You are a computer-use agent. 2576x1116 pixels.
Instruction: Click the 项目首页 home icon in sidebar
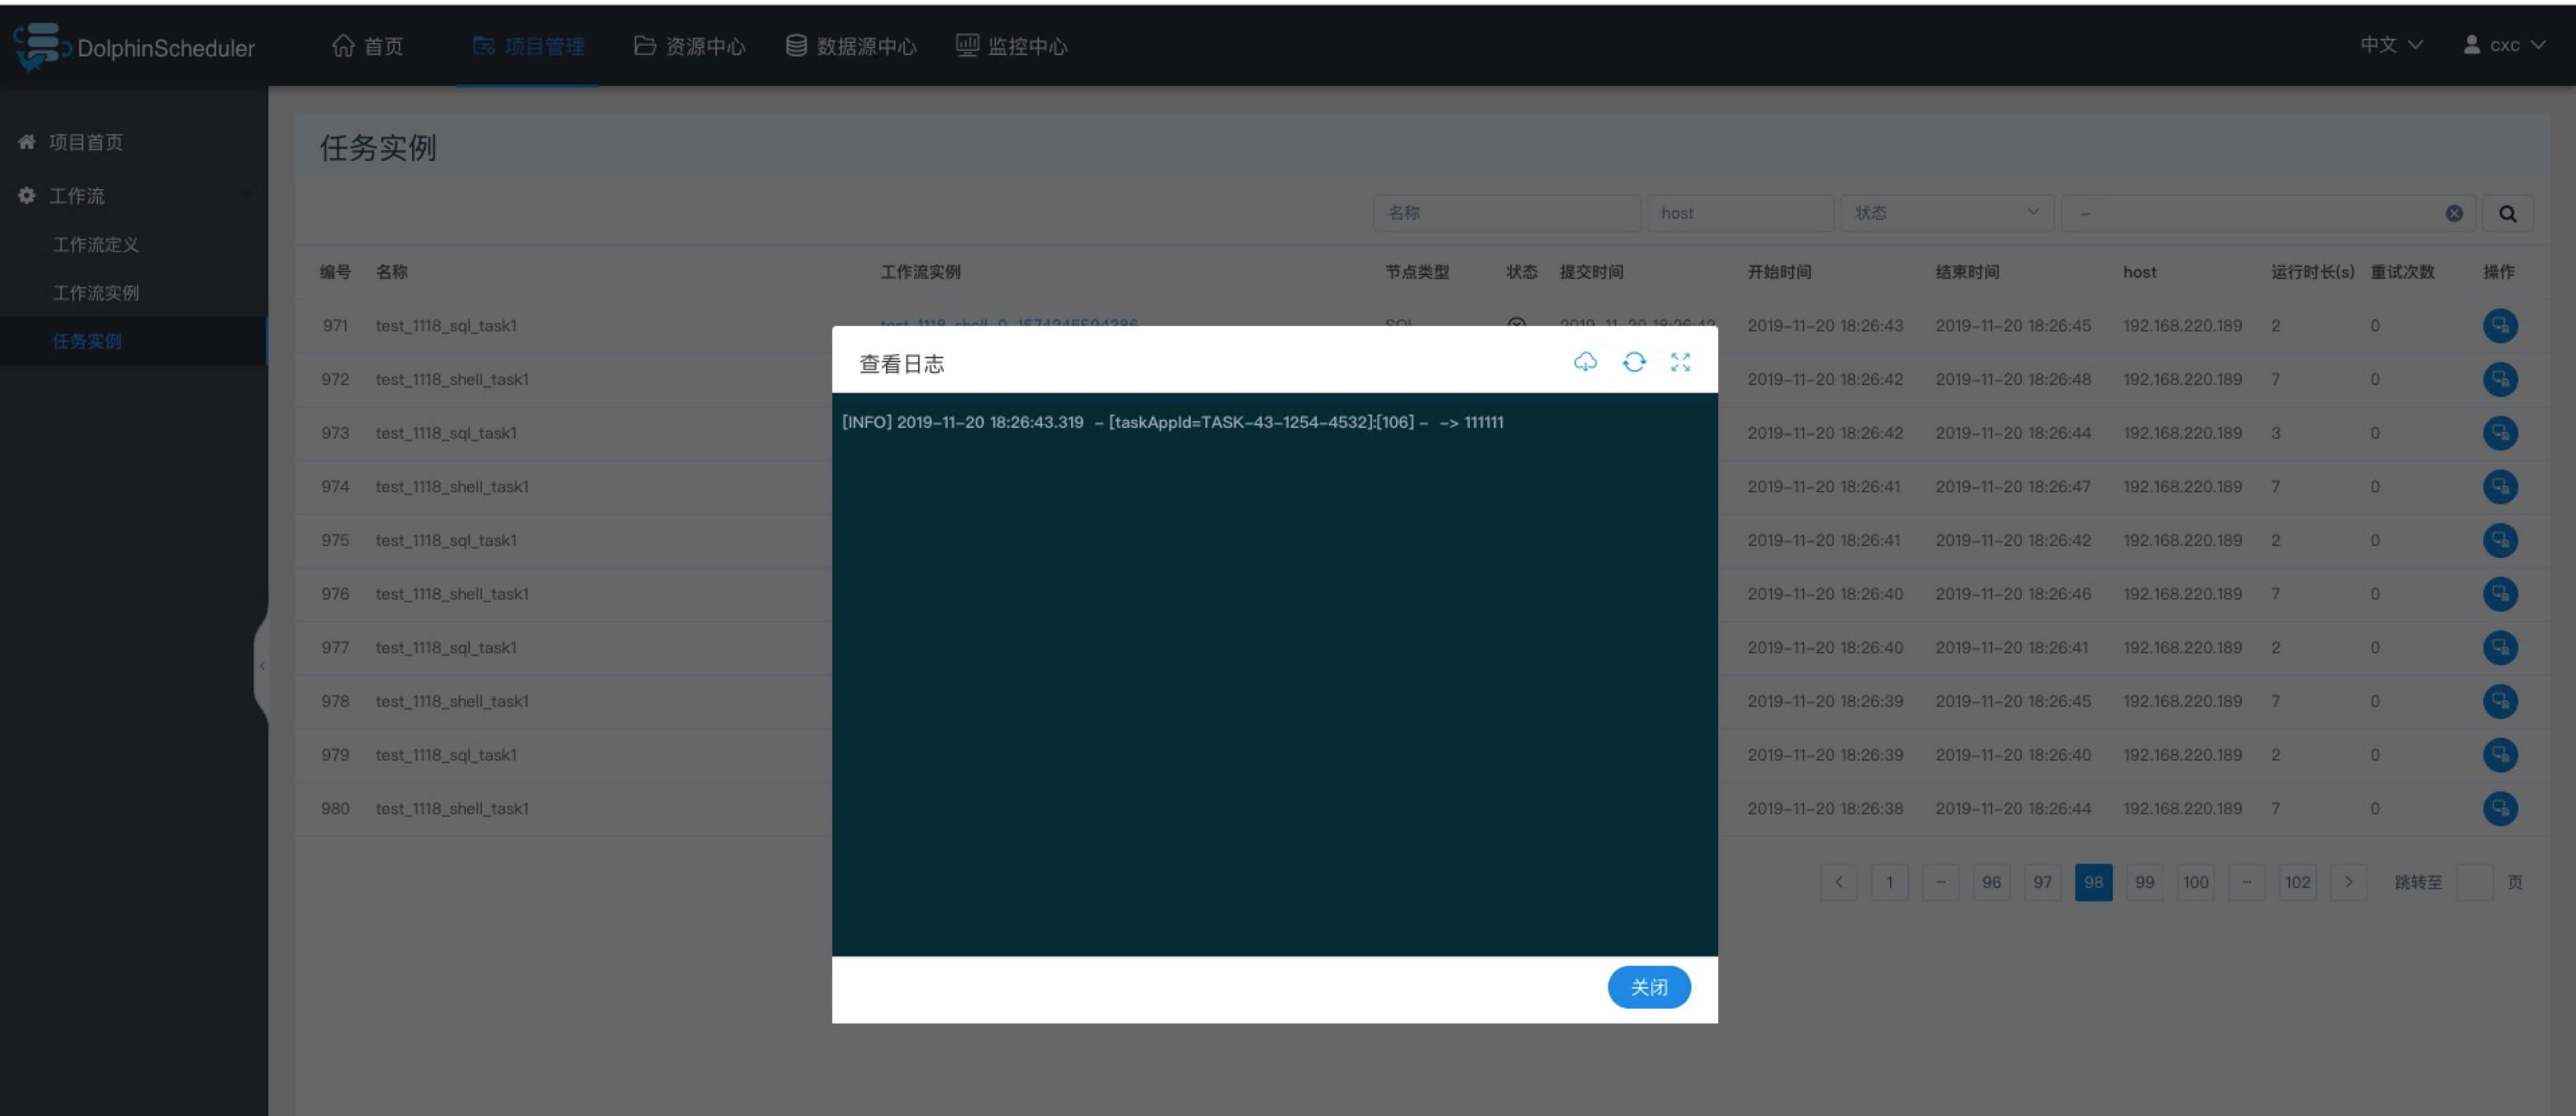[26, 142]
